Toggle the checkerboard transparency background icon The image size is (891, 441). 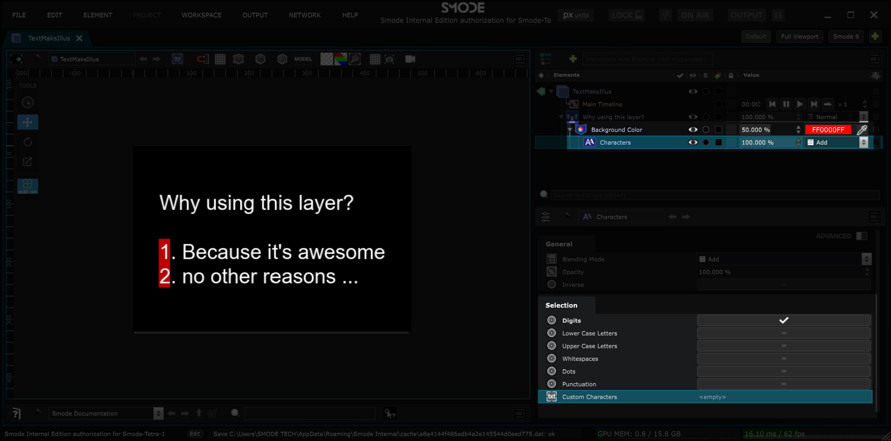tap(326, 59)
